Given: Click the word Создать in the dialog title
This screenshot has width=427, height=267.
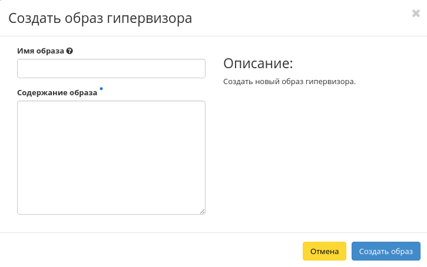Looking at the screenshot, I should click(x=32, y=18).
